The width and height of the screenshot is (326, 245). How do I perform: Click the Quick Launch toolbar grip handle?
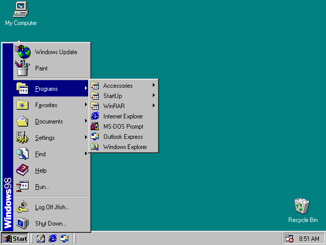pyautogui.click(x=32, y=238)
